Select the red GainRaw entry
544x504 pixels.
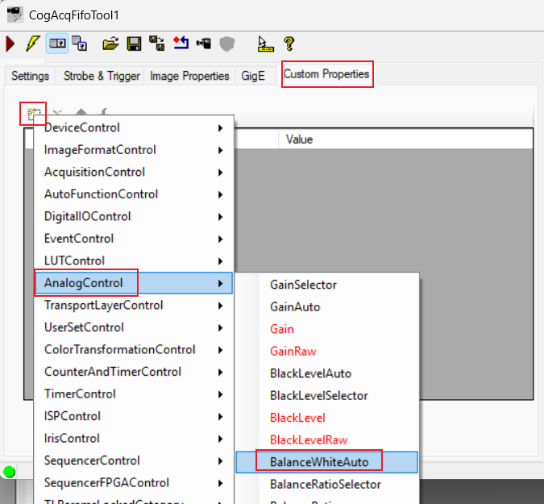pos(327,352)
